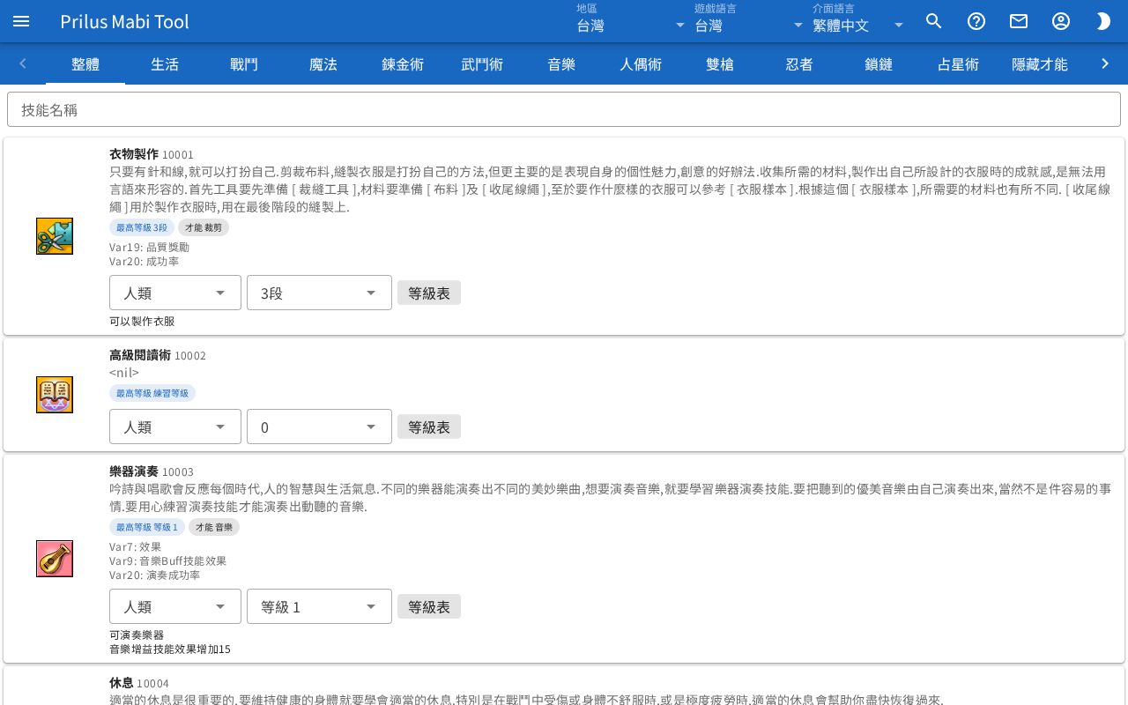This screenshot has width=1128, height=705.
Task: Click the 最高等級 等級 1 chip
Action: pyautogui.click(x=147, y=527)
